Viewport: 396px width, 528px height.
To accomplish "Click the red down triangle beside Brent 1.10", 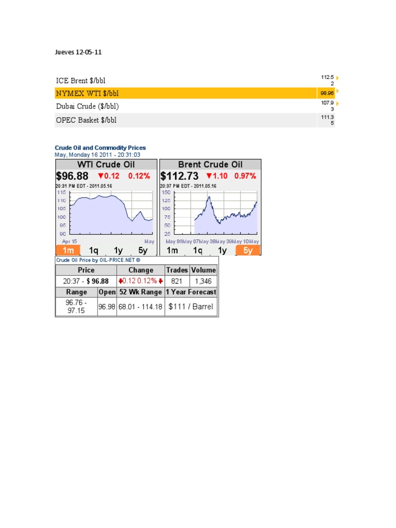I will point(209,176).
